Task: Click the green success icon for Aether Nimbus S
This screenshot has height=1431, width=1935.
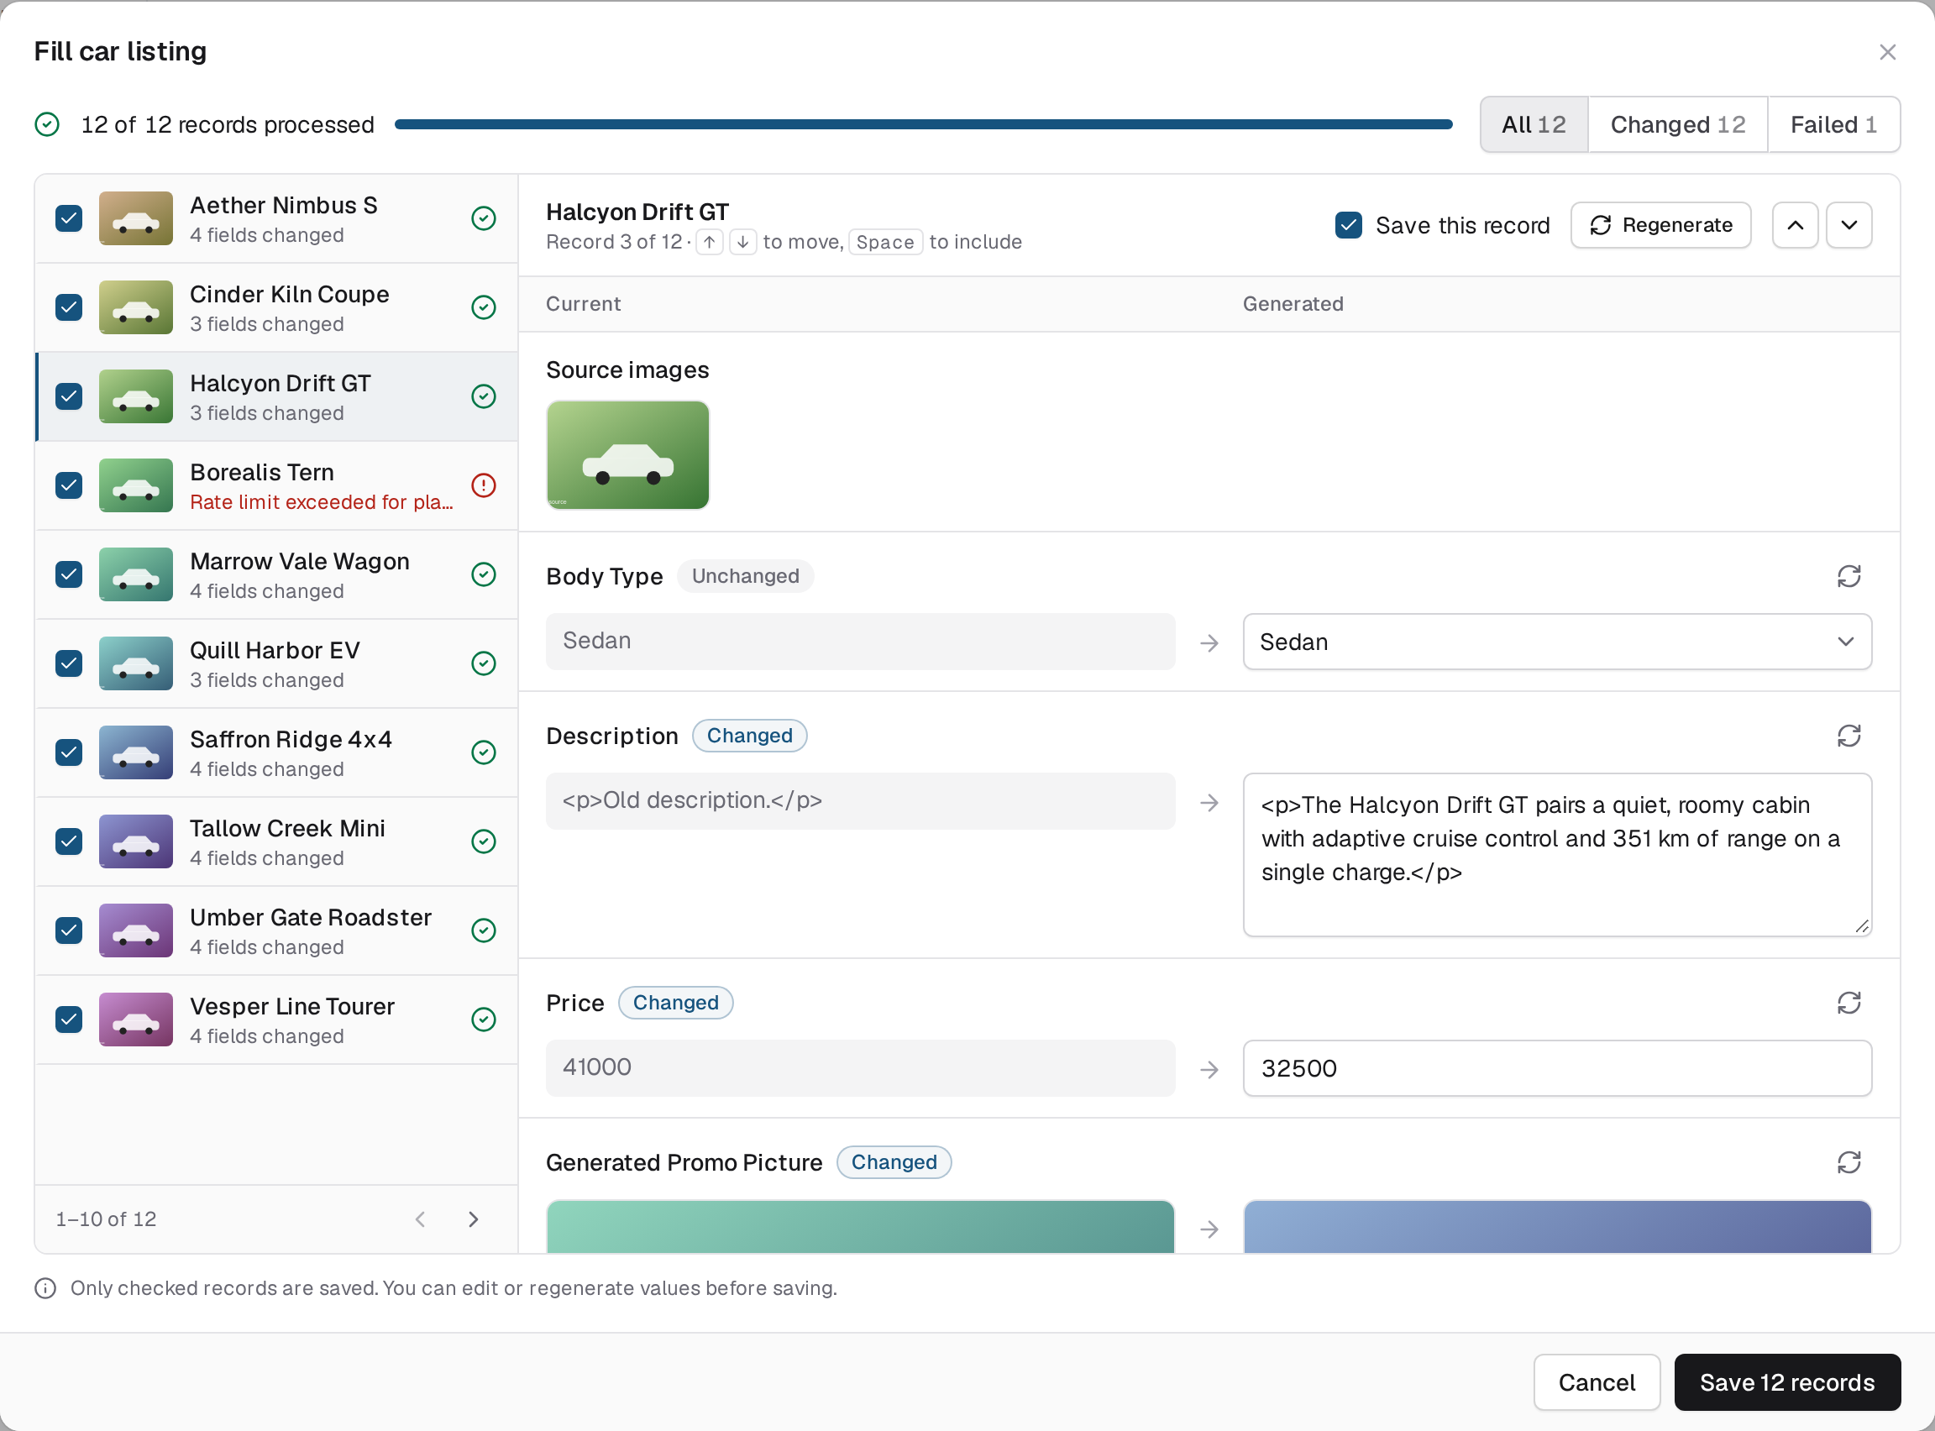Action: 483,218
